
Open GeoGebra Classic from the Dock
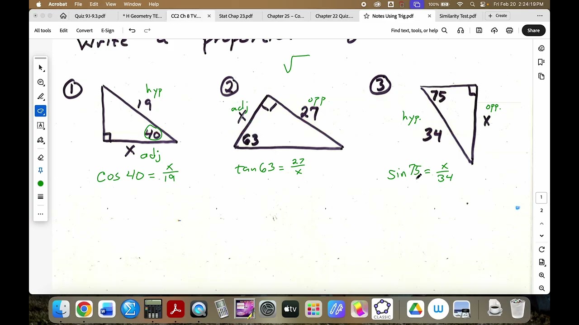pyautogui.click(x=382, y=309)
